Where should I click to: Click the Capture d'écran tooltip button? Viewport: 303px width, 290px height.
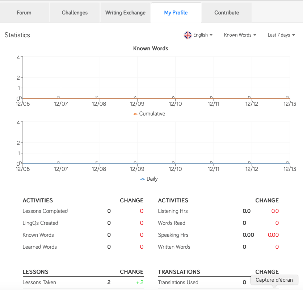pos(274,280)
